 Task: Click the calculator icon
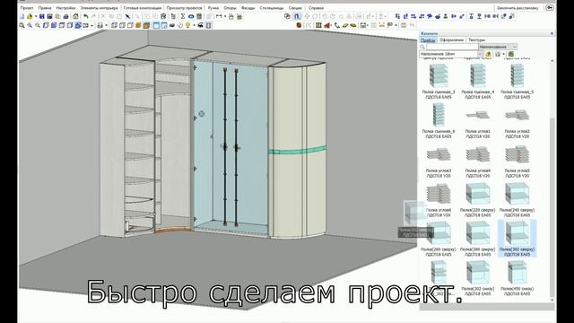pos(199,16)
